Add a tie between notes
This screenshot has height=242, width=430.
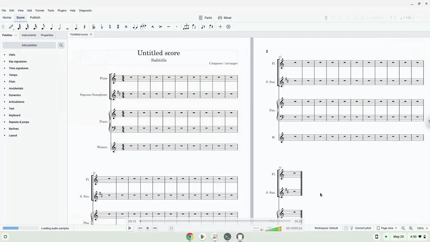coord(135,27)
